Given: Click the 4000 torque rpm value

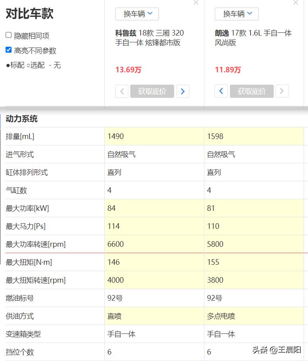Looking at the screenshot, I should point(116,280).
